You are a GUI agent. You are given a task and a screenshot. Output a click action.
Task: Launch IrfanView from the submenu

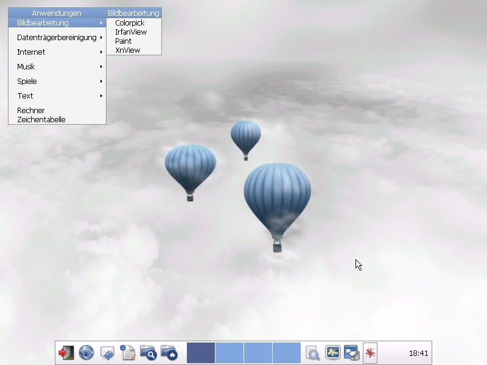pos(134,32)
